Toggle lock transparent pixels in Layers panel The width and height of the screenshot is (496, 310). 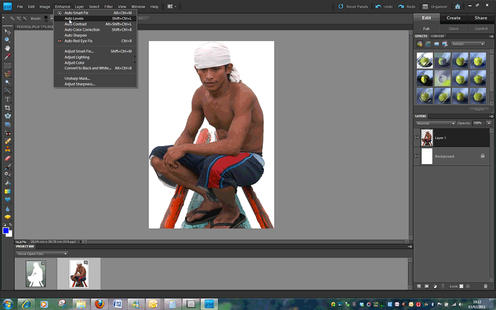point(461,286)
